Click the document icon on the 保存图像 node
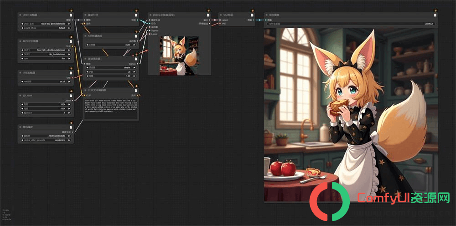 tap(435, 15)
